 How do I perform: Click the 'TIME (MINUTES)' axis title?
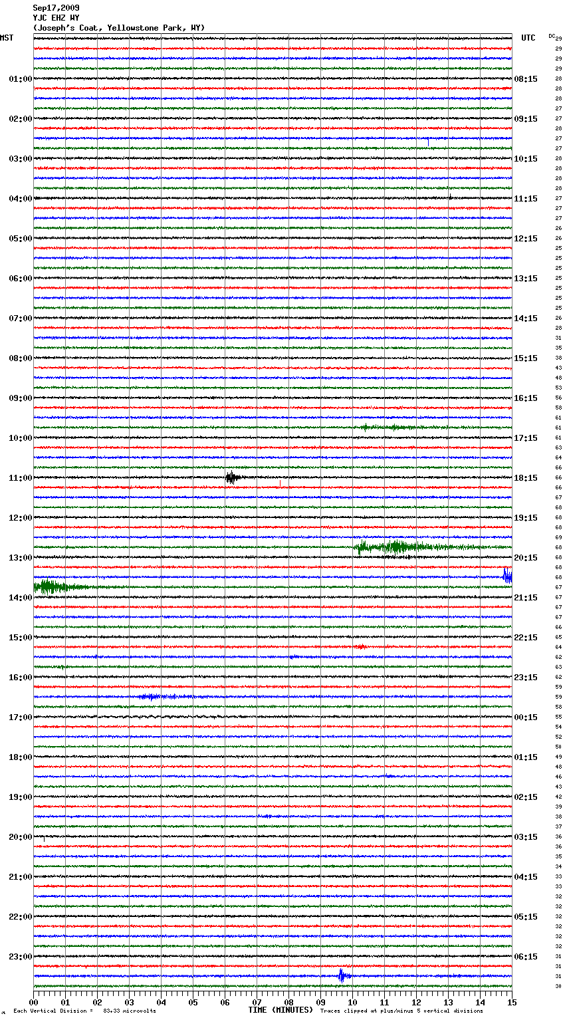point(281,1010)
